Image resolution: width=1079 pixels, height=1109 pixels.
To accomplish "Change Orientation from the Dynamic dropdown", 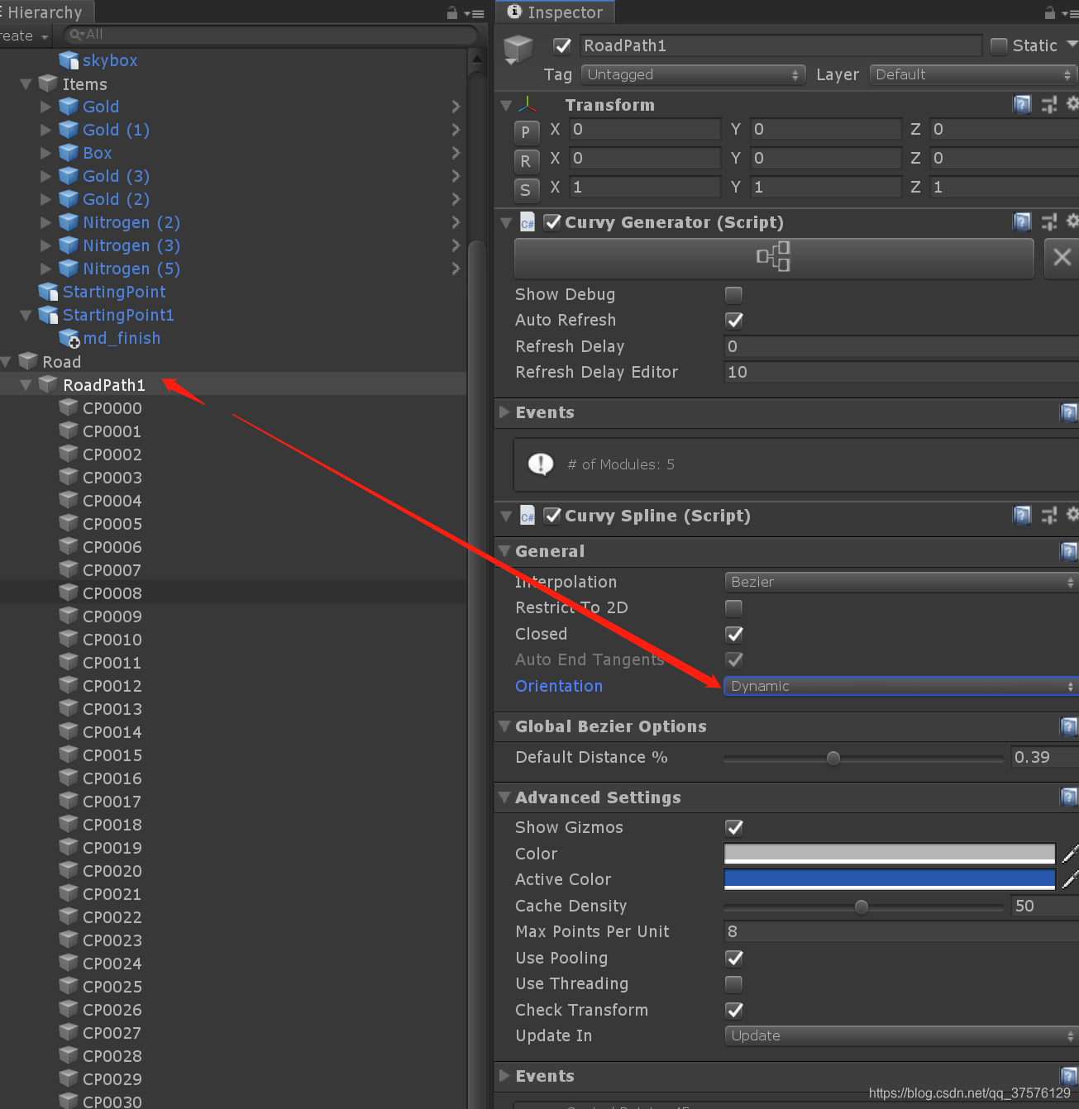I will coord(899,686).
